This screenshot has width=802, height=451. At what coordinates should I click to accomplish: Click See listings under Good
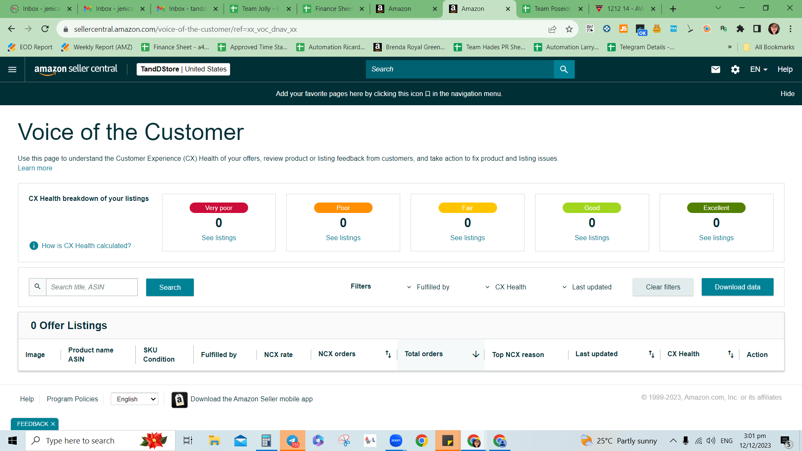[x=591, y=238]
